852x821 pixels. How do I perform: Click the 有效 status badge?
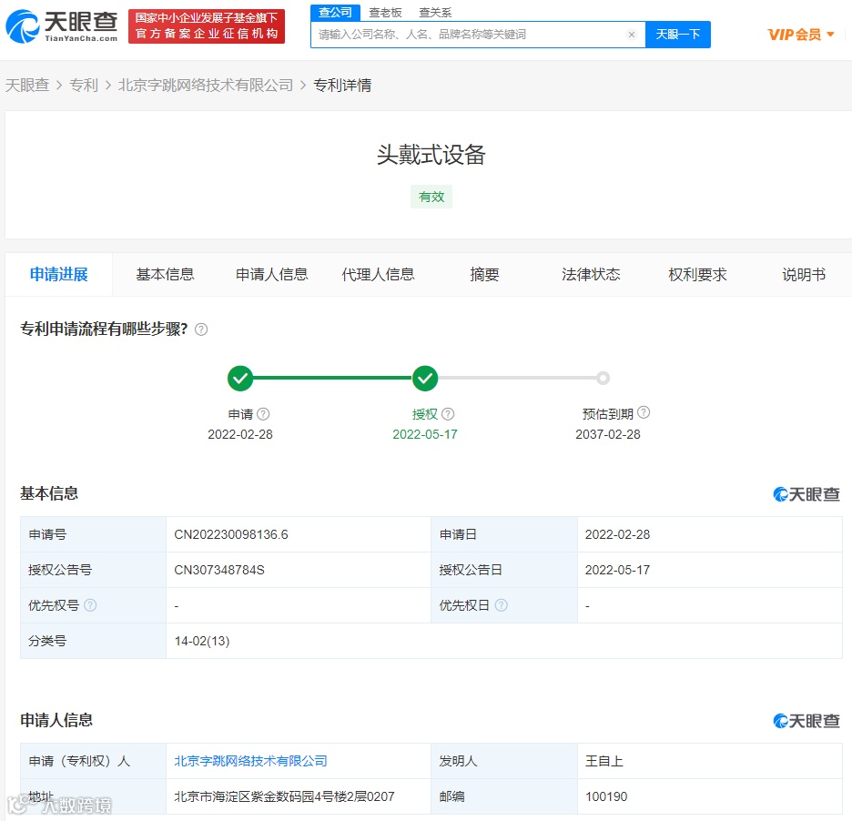point(431,197)
